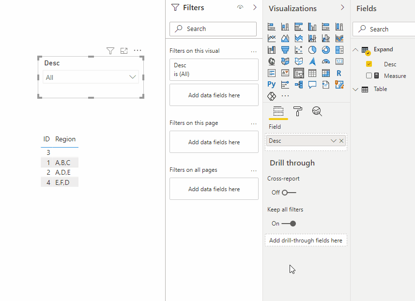Open Desc field well dropdown arrow

(333, 141)
